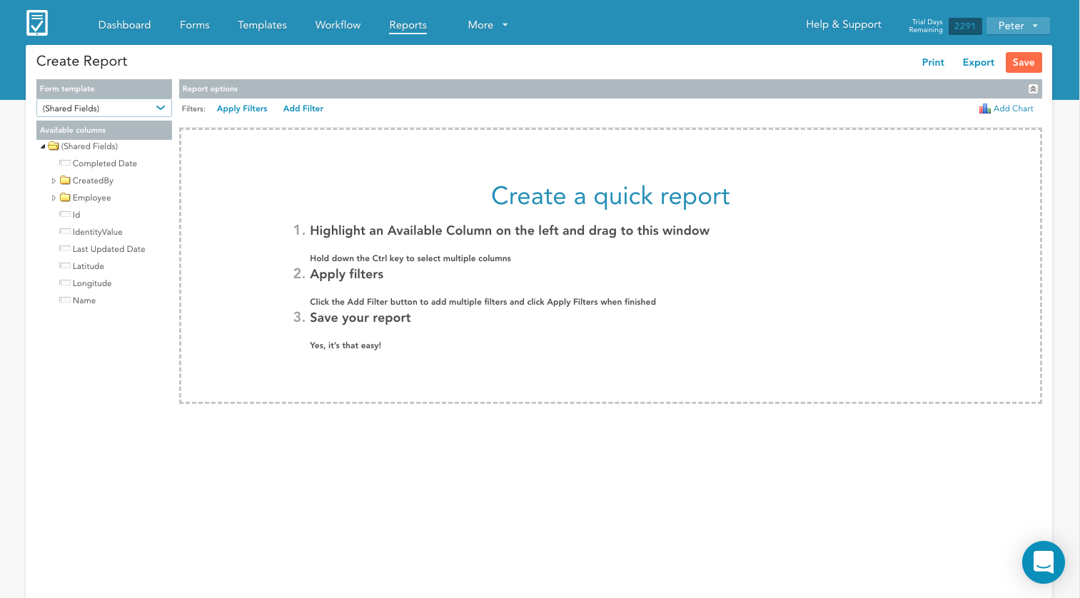Open the chat support bubble
The image size is (1080, 598).
pyautogui.click(x=1043, y=562)
